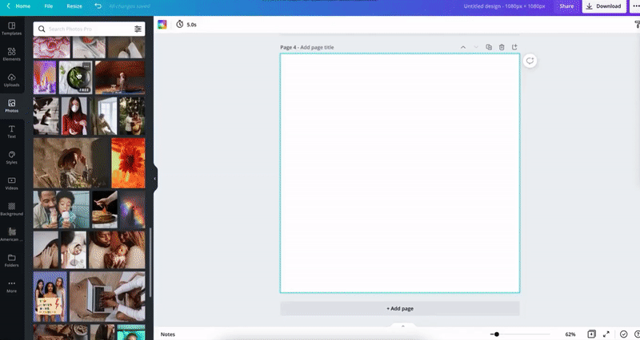Open the photo search filter options
This screenshot has width=640, height=340.
pos(138,29)
